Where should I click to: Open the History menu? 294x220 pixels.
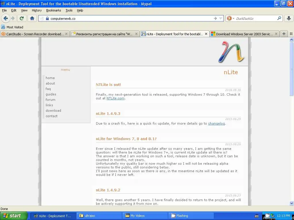[37, 10]
